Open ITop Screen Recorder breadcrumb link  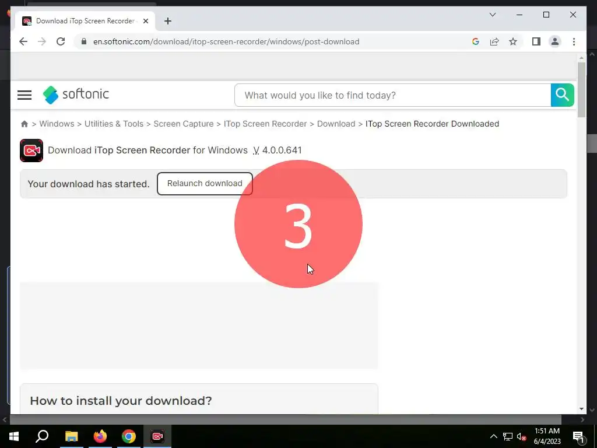click(265, 124)
